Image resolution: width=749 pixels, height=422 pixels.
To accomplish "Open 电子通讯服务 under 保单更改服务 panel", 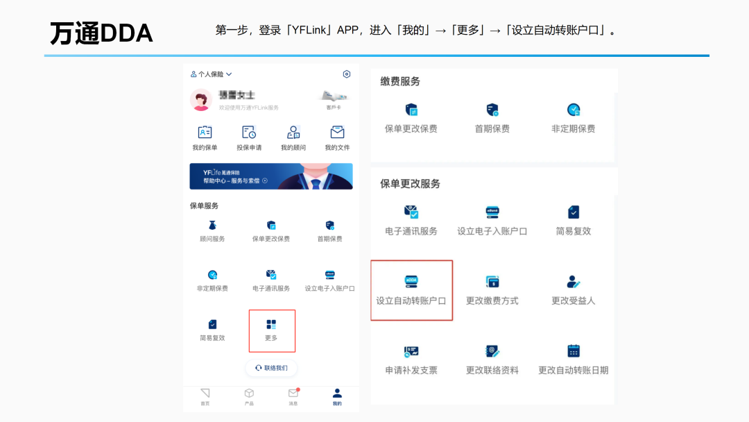I will (411, 220).
